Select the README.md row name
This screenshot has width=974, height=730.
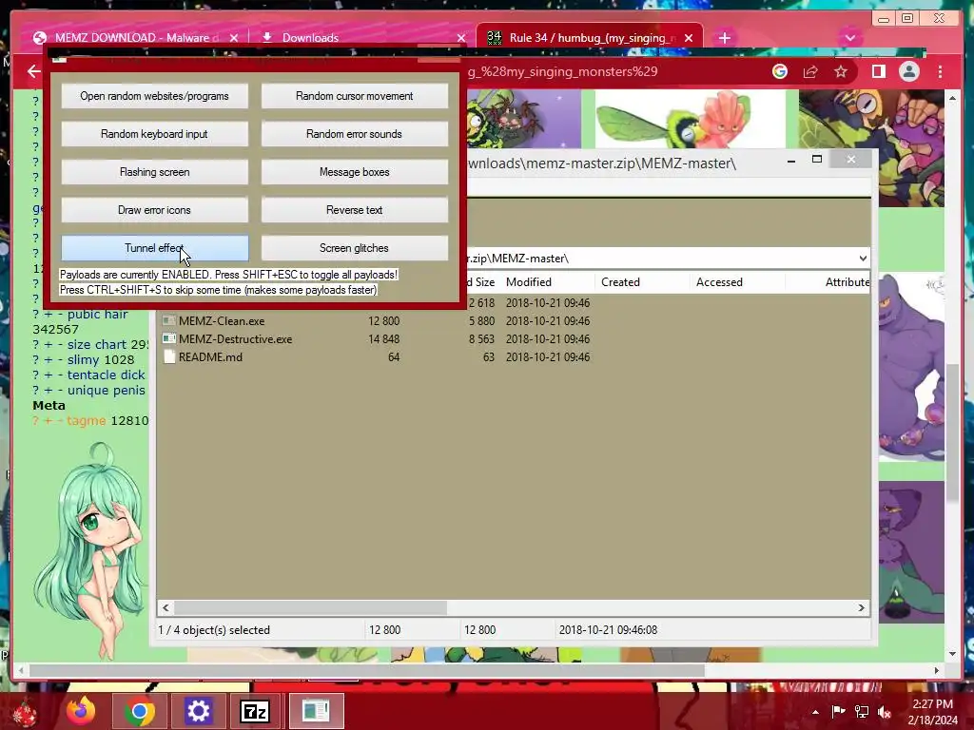click(x=210, y=357)
